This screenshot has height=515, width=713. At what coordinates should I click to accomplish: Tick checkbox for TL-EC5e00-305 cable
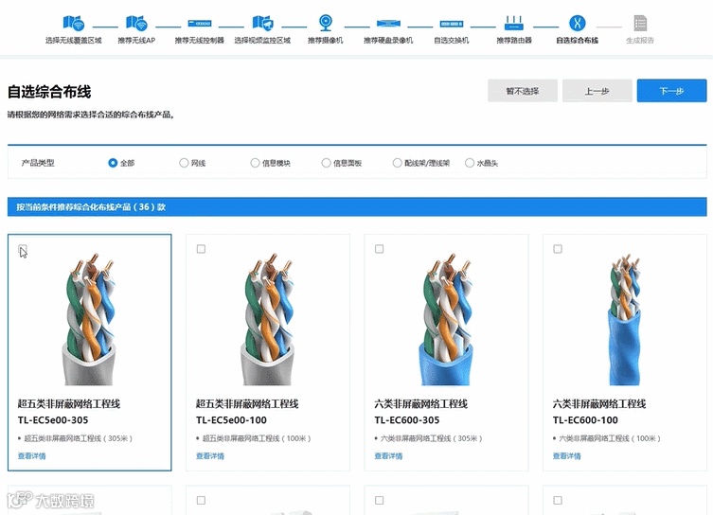[23, 249]
